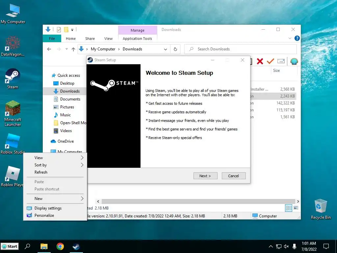
Task: Open recent locations dropdown arrow
Action: (x=66, y=49)
